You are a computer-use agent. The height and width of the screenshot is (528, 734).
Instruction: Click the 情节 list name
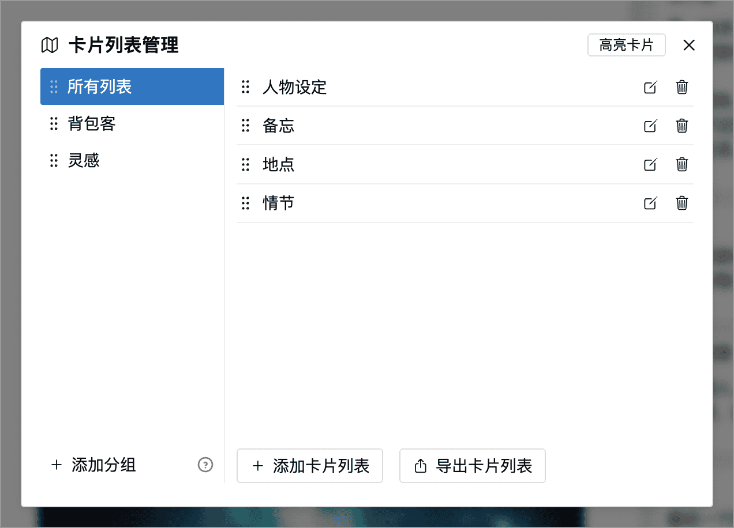point(279,203)
